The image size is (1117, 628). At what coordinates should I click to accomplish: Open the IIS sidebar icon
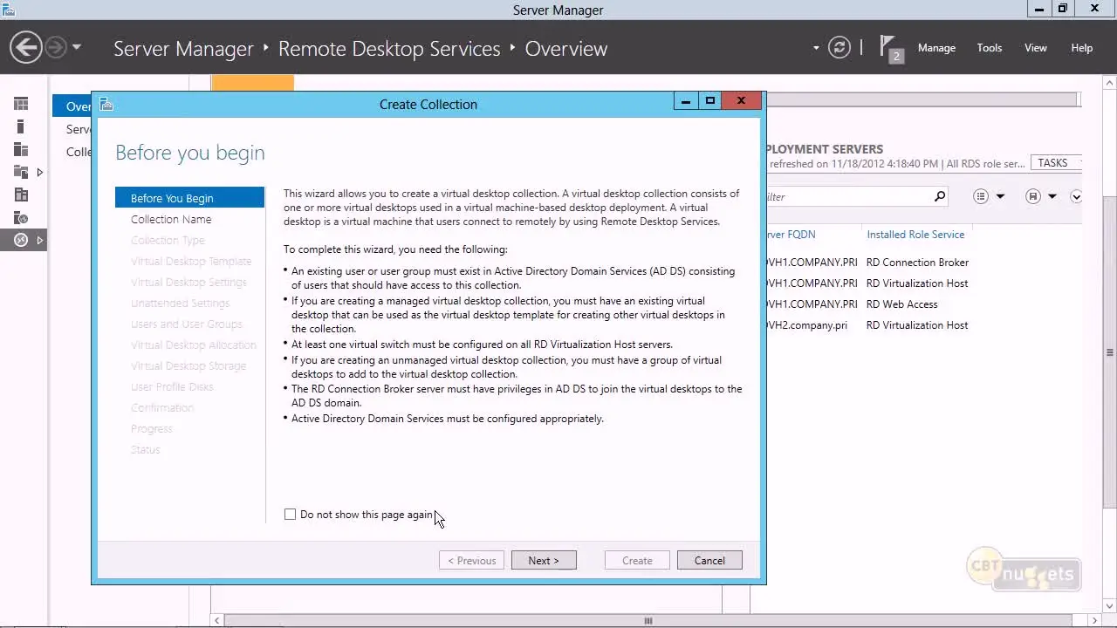[x=21, y=217]
